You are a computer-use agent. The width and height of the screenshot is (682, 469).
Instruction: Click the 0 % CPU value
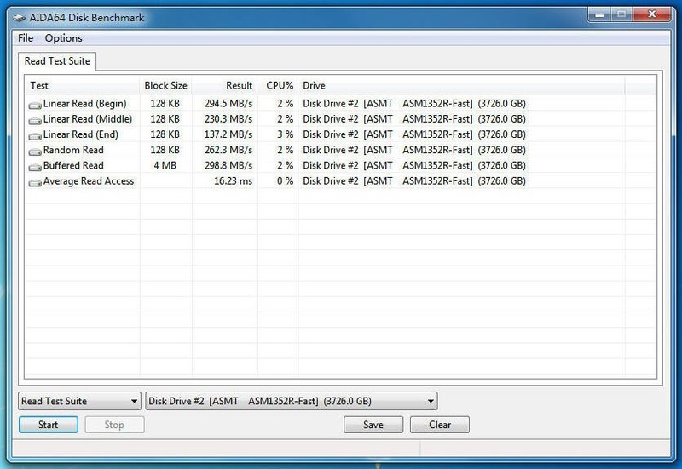click(x=285, y=181)
